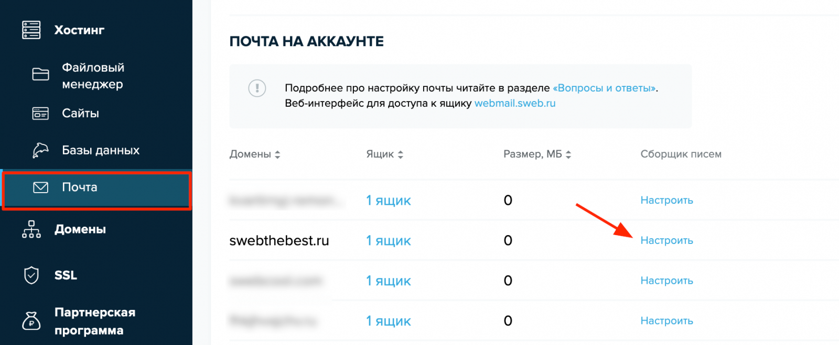Sort by Размер, МБ column arrows
Image resolution: width=839 pixels, height=345 pixels.
coord(568,154)
